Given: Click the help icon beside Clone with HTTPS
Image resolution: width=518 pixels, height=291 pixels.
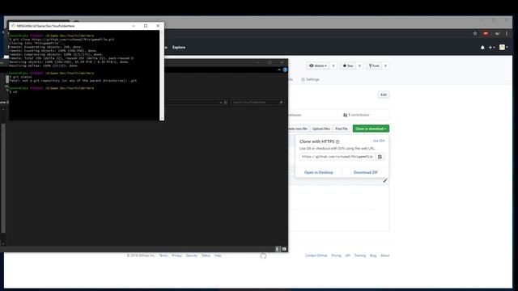Looking at the screenshot, I should [338, 141].
